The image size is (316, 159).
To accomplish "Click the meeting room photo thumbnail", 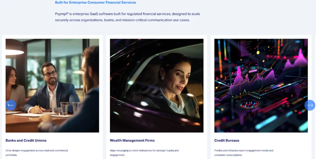I will coord(52,86).
